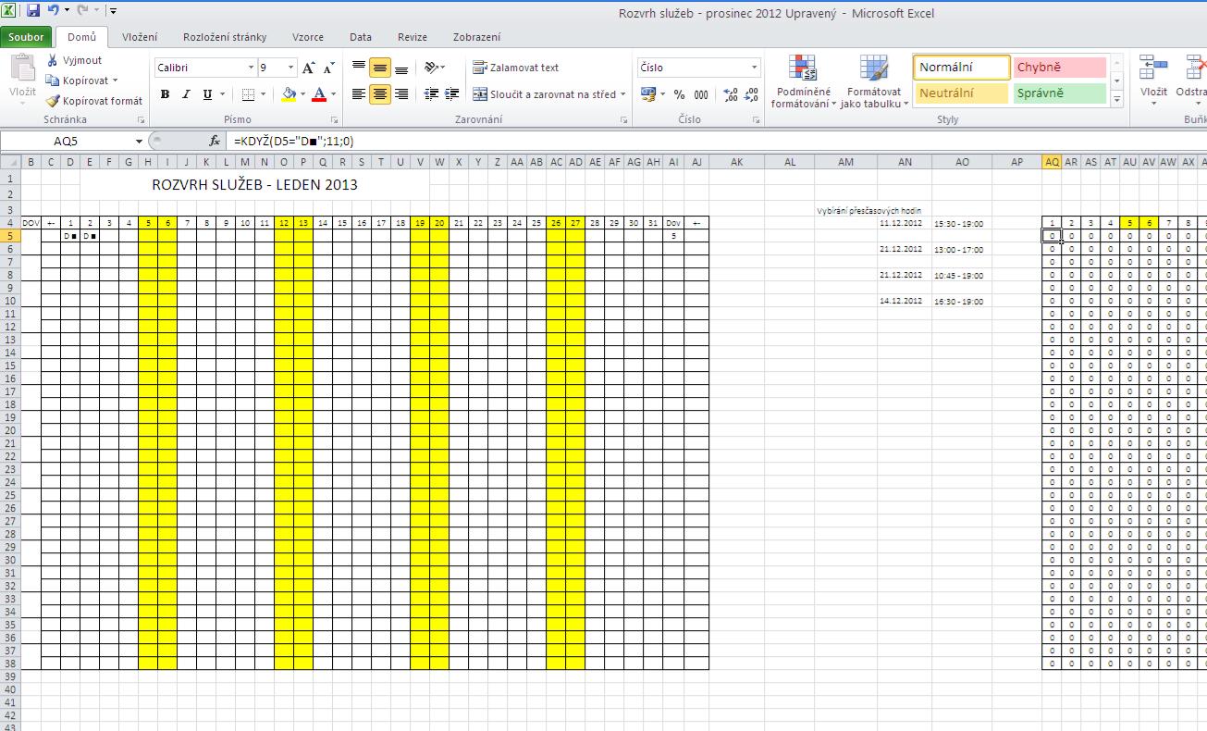Select row header 20

pos(10,430)
